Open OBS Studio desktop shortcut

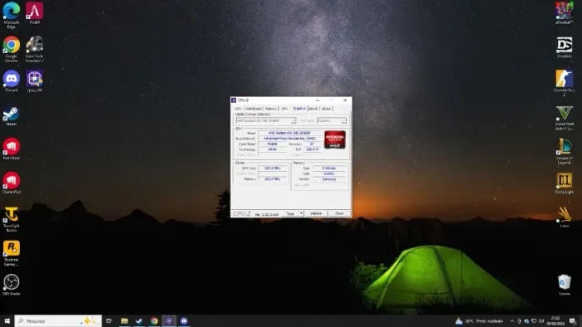(x=11, y=285)
